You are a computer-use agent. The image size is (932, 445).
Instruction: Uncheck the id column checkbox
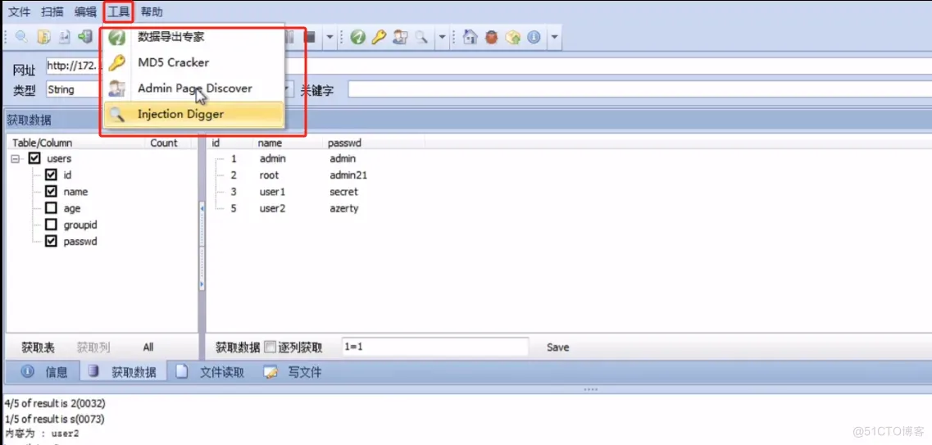tap(51, 175)
